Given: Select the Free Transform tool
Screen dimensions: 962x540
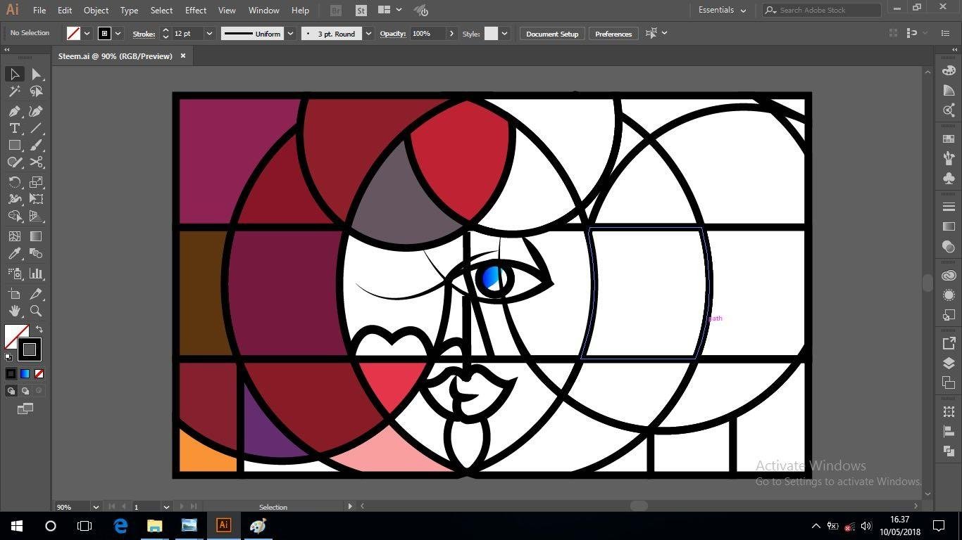Looking at the screenshot, I should [36, 199].
